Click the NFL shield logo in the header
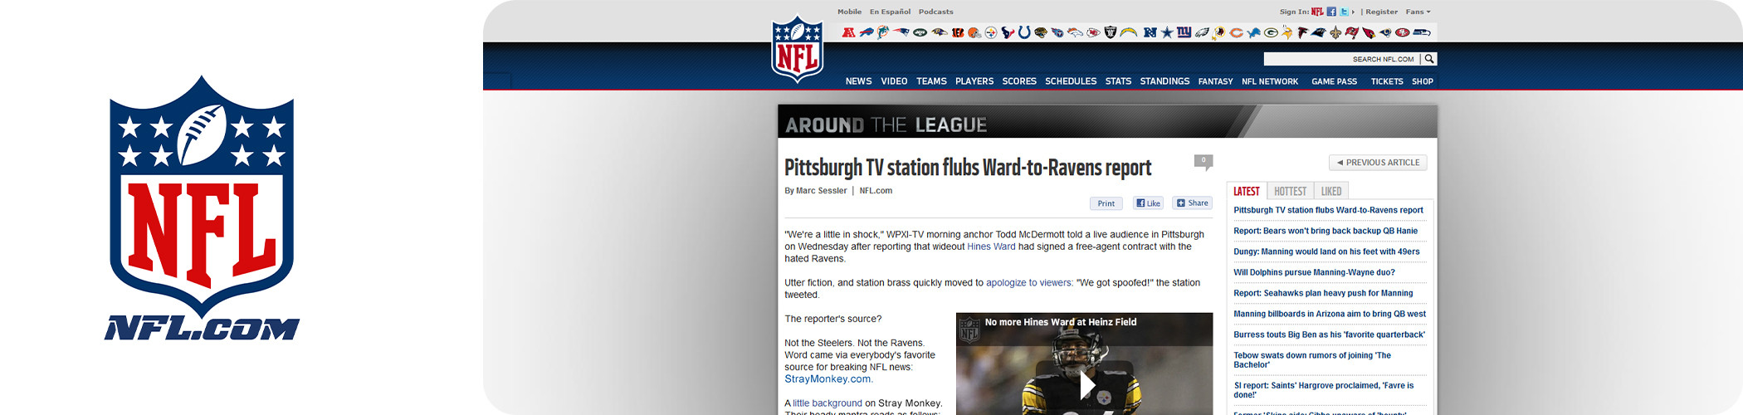 coord(798,49)
